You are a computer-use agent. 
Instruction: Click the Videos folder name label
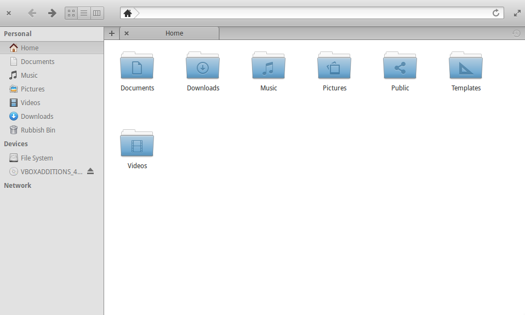click(137, 165)
